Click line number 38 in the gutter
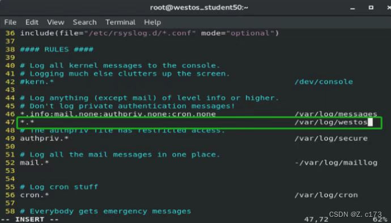Screen dimensions: 391x223 (x=10, y=49)
